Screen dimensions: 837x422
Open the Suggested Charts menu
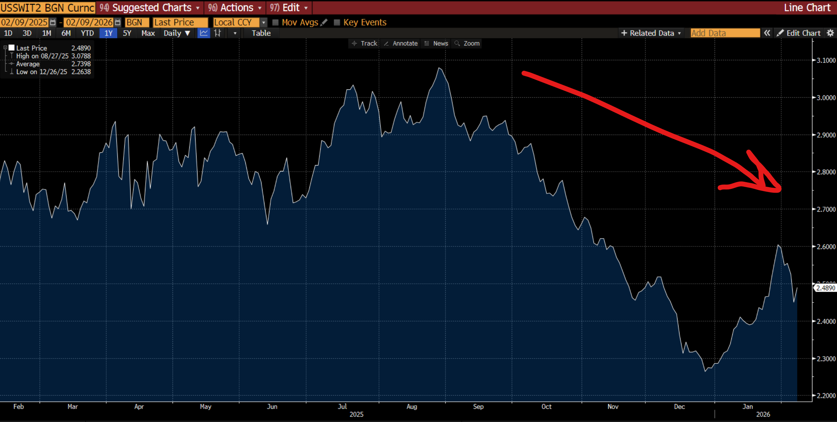click(x=150, y=8)
